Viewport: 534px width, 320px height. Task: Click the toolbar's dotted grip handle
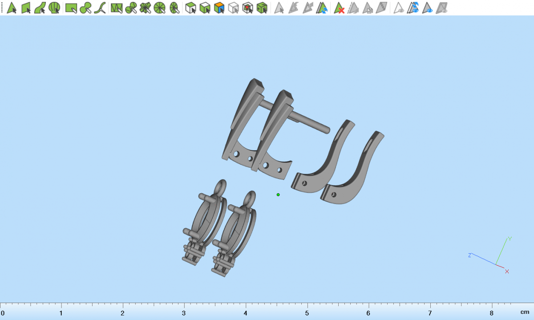2,8
